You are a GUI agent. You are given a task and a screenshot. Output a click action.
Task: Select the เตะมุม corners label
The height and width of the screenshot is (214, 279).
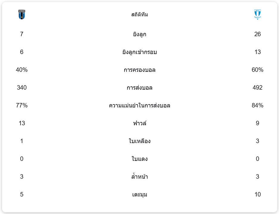pos(139,195)
